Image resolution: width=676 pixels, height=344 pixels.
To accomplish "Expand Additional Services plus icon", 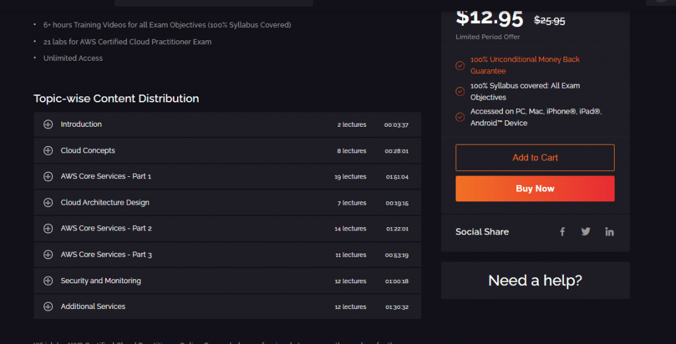I will [48, 306].
